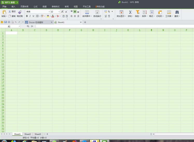Open the Sum (求和) sigma tool
Viewport: 194px width, 142px height.
click(x=130, y=12)
